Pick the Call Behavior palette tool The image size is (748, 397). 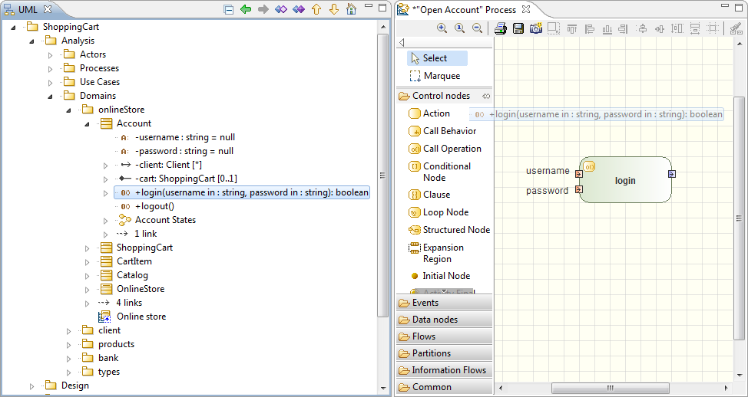point(442,131)
